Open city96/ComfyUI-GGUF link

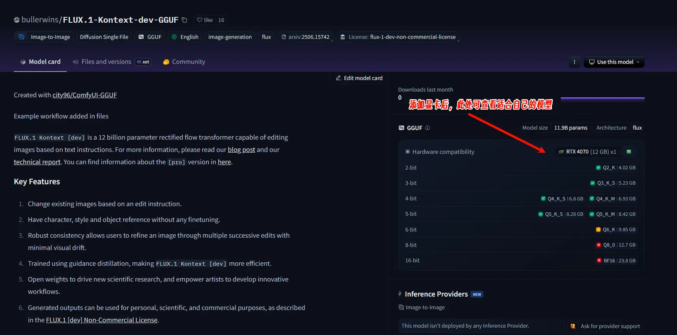pyautogui.click(x=85, y=95)
